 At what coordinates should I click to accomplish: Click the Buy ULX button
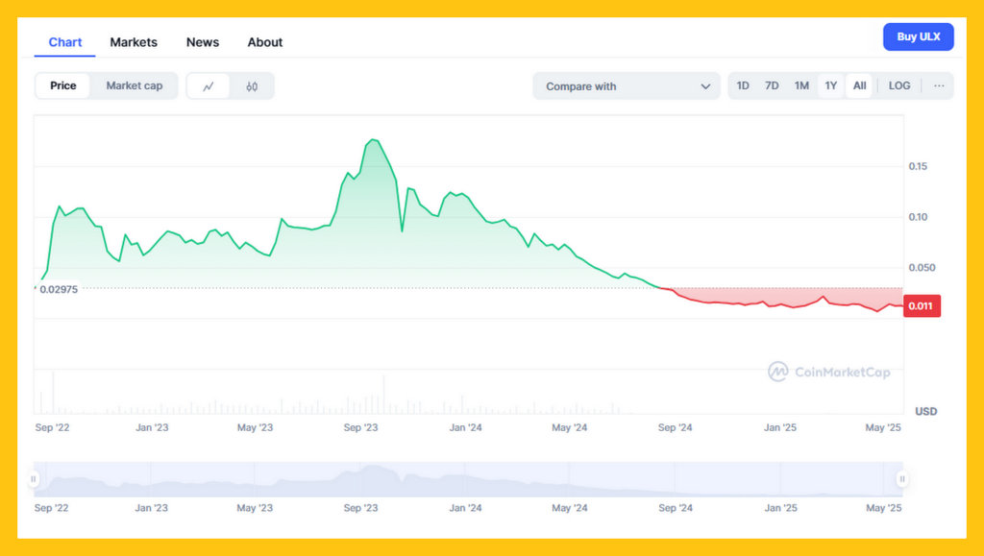(x=918, y=37)
